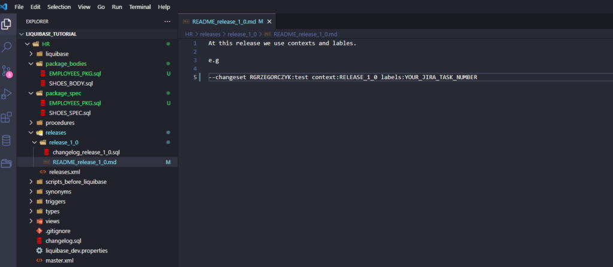613x267 pixels.
Task: Expand the triggers folder
Action: point(97,201)
